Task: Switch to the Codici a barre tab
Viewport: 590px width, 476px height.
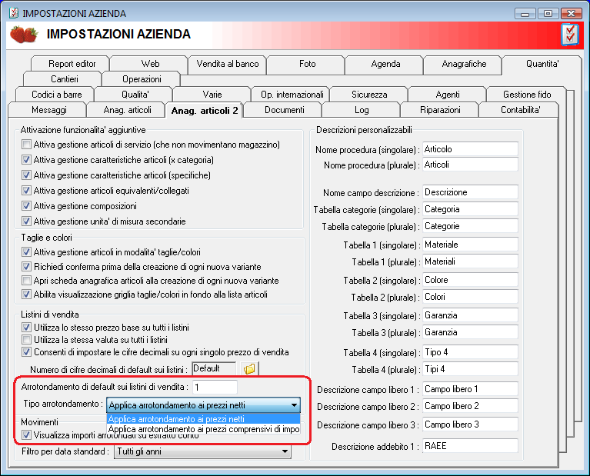Action: tap(56, 95)
